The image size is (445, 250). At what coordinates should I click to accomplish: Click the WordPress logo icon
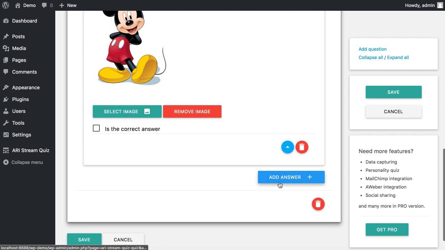pyautogui.click(x=6, y=5)
